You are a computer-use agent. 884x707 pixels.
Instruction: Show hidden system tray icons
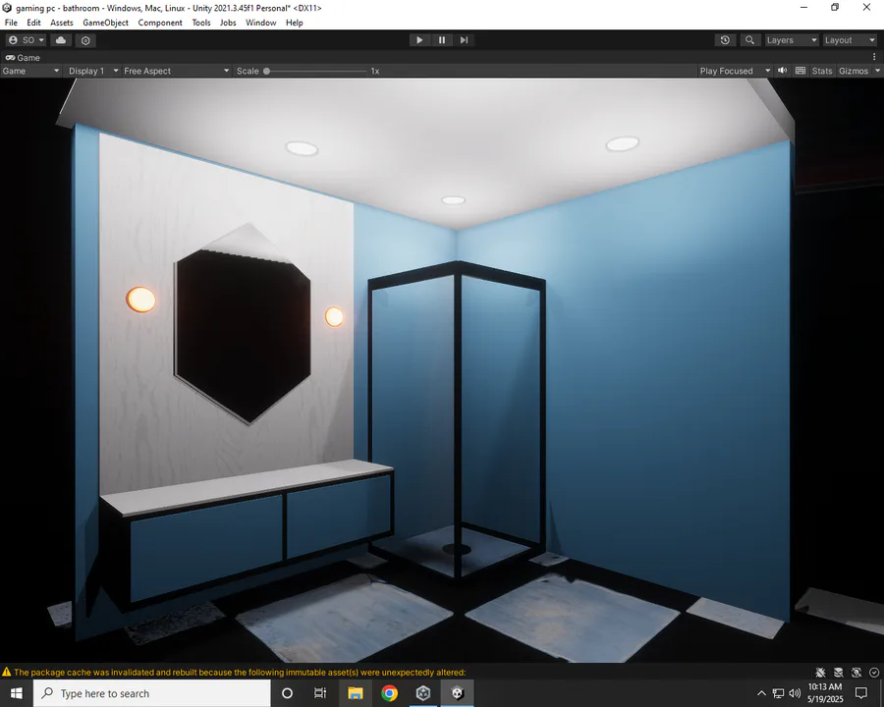(x=761, y=693)
